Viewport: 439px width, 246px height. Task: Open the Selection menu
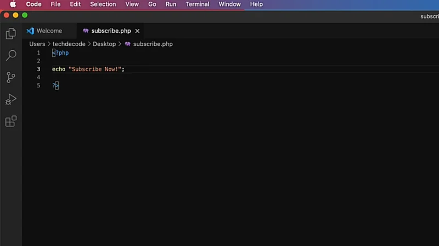click(x=103, y=4)
